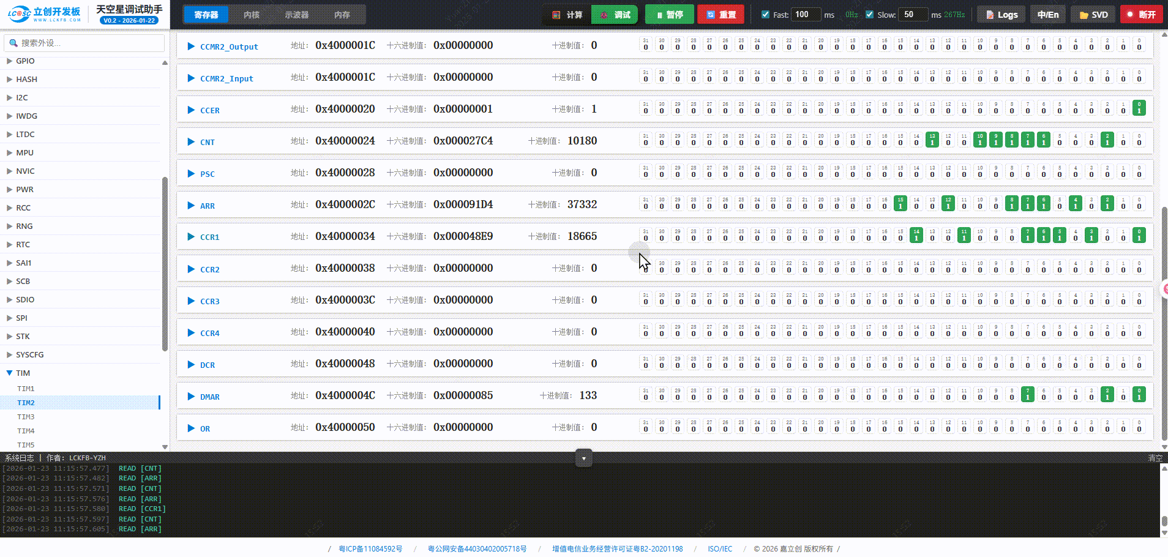
Task: Click 清空 to clear the system log
Action: (1155, 458)
